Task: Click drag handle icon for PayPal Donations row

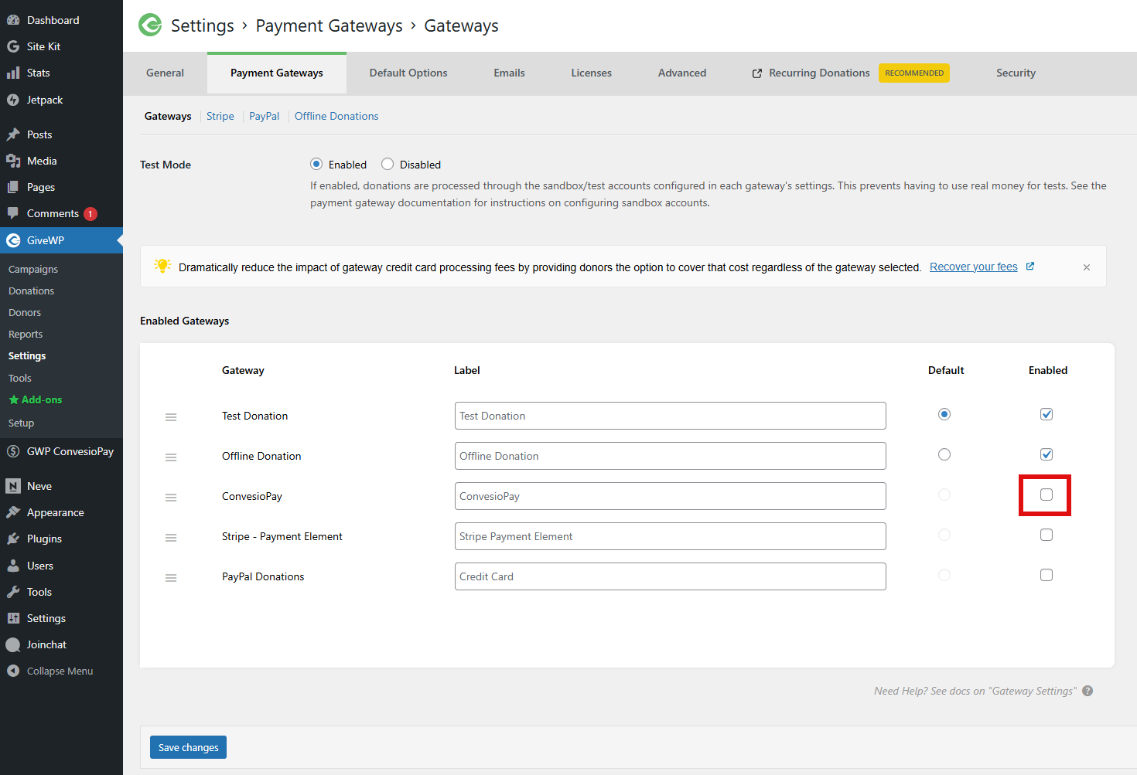Action: (171, 578)
